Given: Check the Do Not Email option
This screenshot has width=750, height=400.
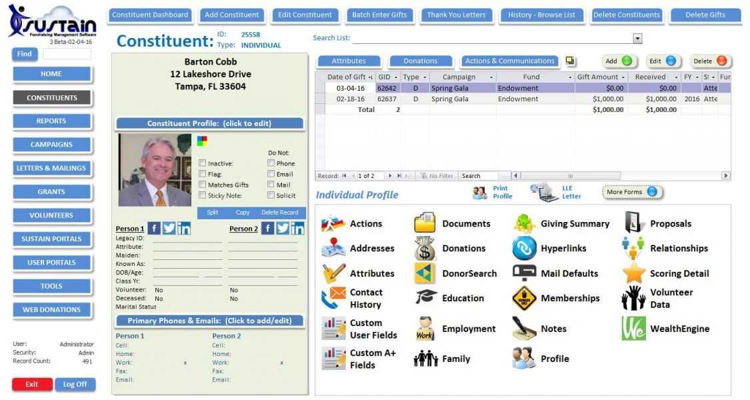Looking at the screenshot, I should click(269, 173).
